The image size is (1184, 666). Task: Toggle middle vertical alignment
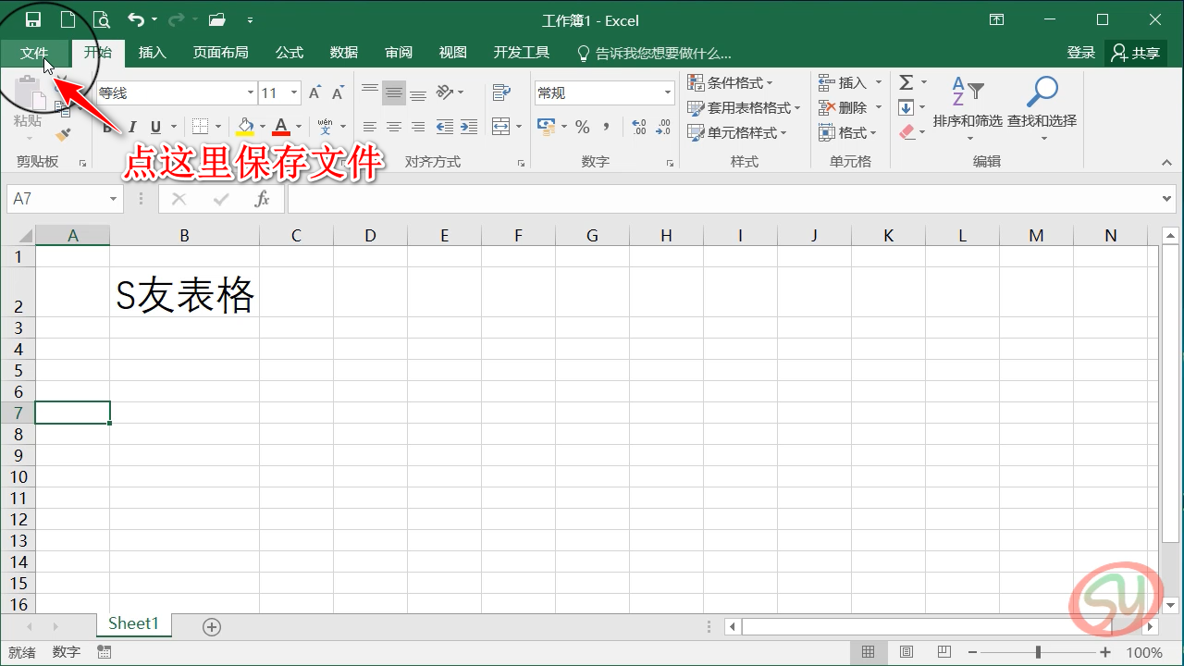[x=394, y=92]
